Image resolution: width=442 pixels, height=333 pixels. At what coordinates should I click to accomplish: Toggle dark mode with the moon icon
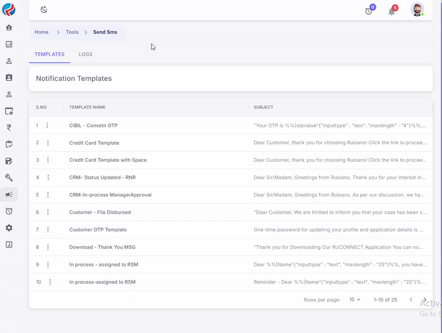(44, 10)
